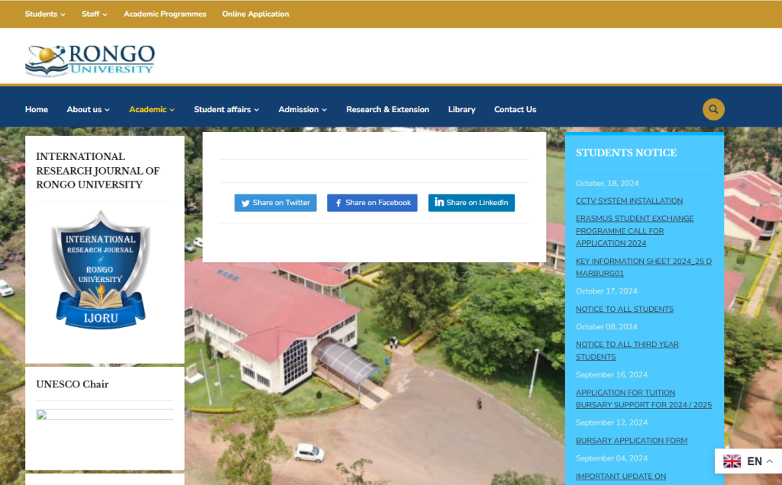Click the search magnifier icon
This screenshot has width=782, height=485.
[713, 109]
